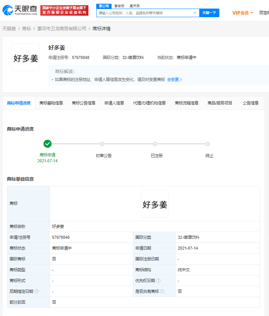269x316 pixels.
Task: Click the 32-啤酒饮料 table cell value
Action: (x=188, y=237)
